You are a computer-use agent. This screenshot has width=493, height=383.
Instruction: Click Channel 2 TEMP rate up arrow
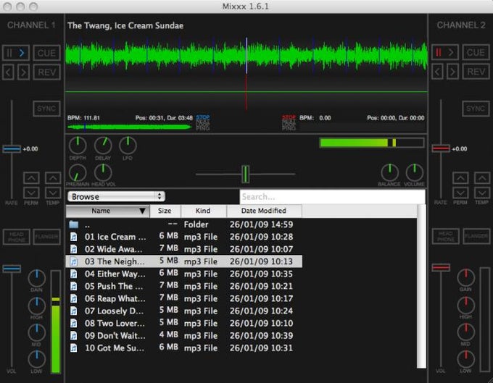pos(482,178)
